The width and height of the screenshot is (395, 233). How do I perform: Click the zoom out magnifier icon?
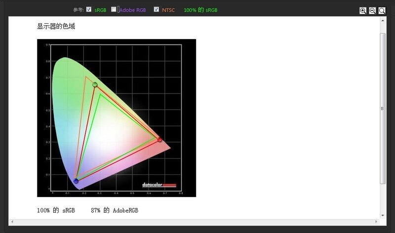[372, 10]
